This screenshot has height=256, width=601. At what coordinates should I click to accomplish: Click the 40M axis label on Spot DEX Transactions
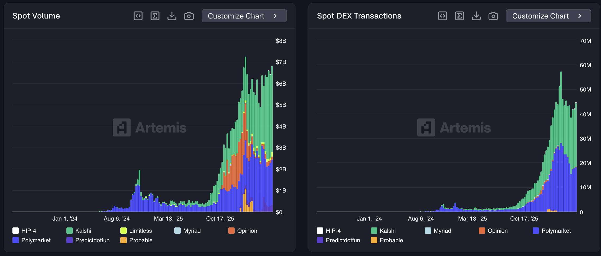pyautogui.click(x=585, y=114)
